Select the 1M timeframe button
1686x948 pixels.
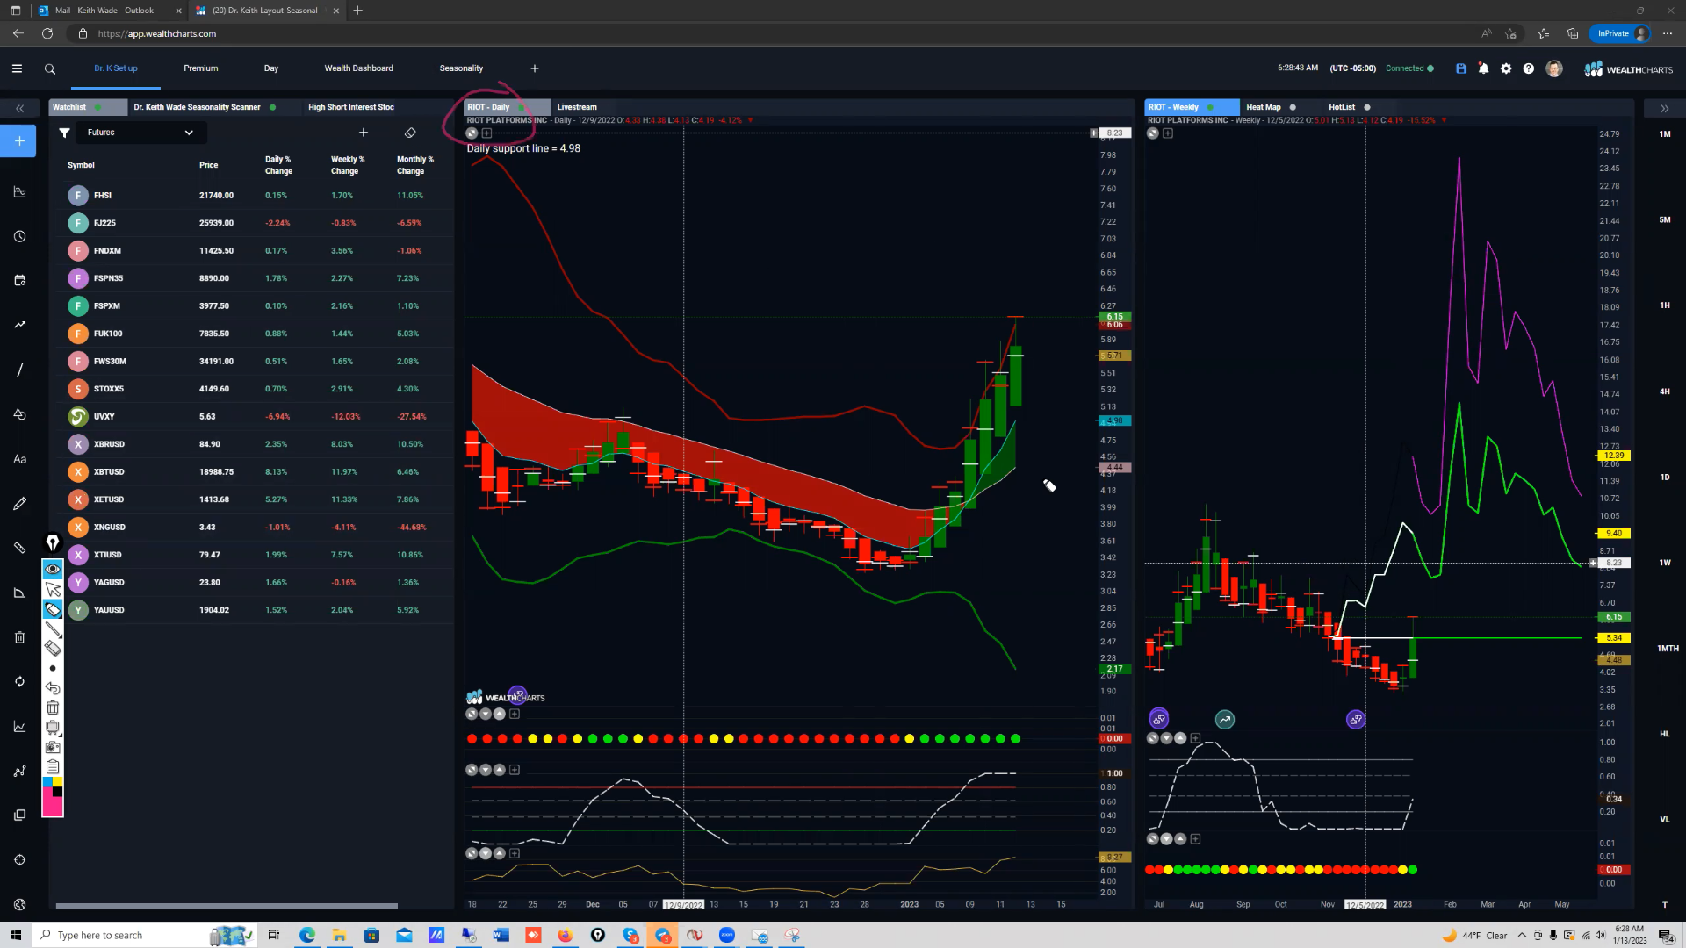coord(1665,134)
